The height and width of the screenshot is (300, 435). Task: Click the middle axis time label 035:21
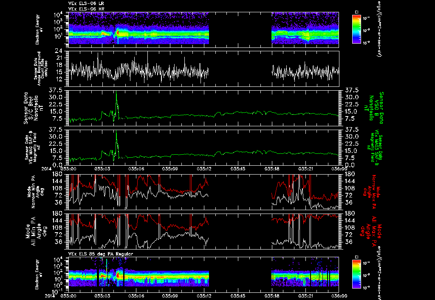[x=306, y=169]
